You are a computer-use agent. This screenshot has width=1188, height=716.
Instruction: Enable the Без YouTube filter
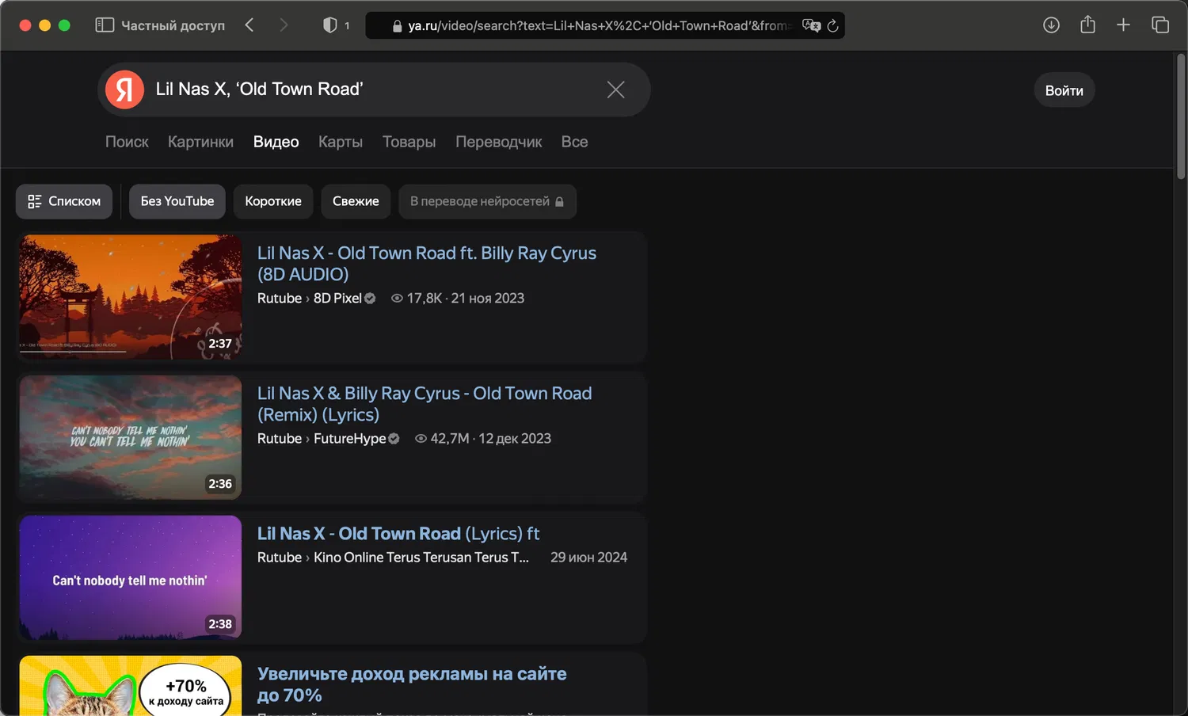[x=177, y=201]
